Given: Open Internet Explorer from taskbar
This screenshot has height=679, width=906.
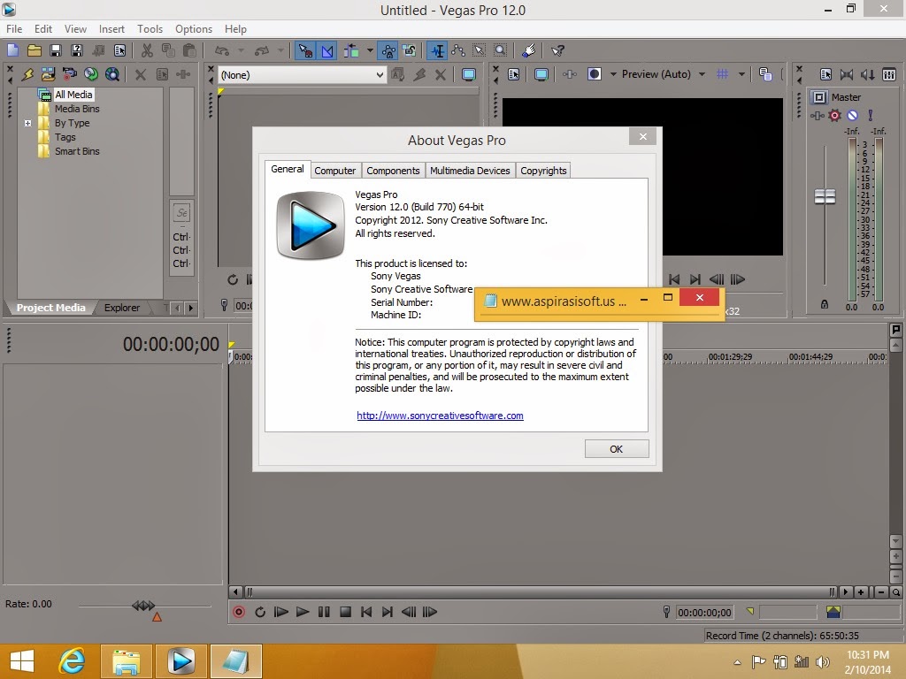Looking at the screenshot, I should pos(72,660).
